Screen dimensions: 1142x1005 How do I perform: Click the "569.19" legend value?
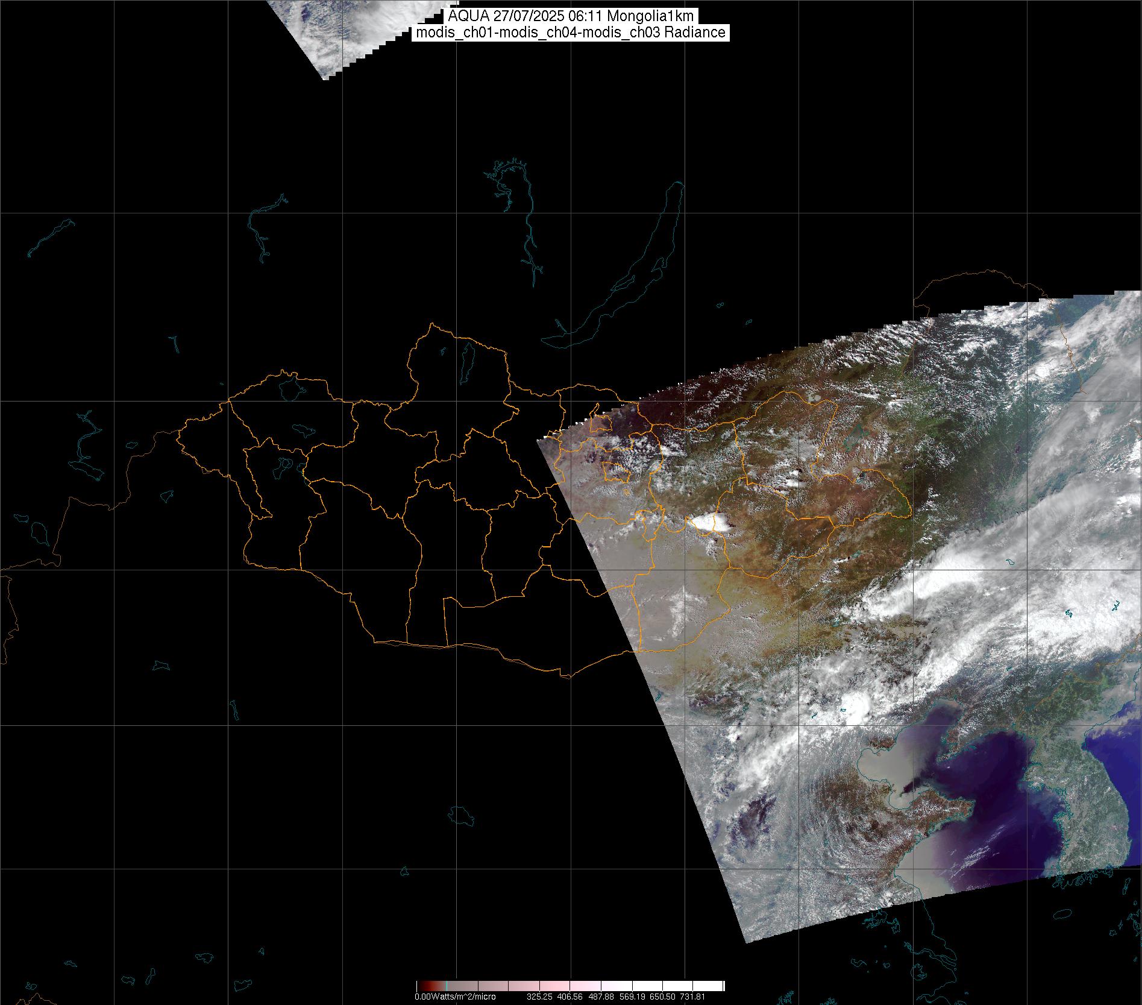coord(632,997)
